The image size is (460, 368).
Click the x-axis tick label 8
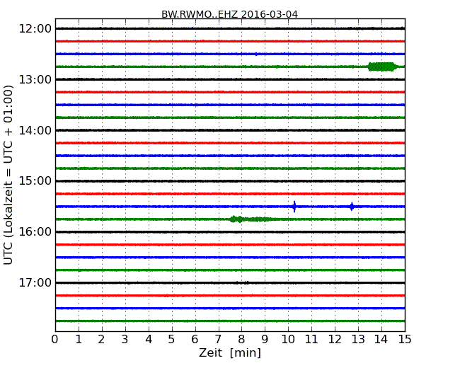click(x=241, y=339)
